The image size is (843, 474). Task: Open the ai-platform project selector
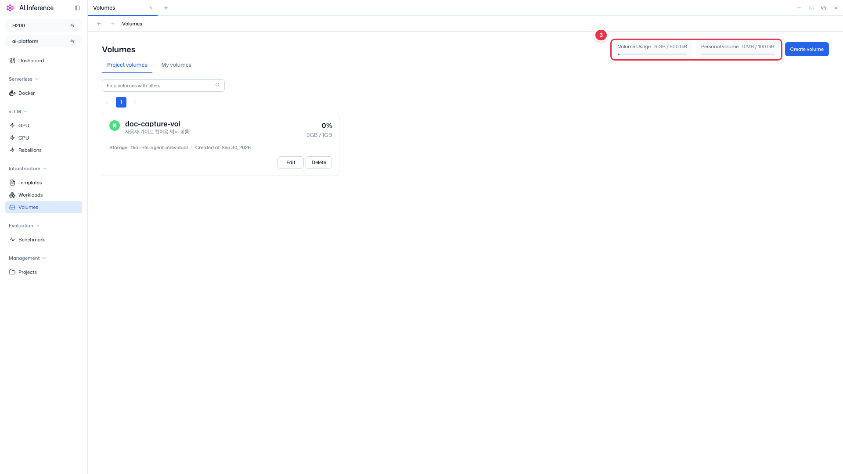43,41
